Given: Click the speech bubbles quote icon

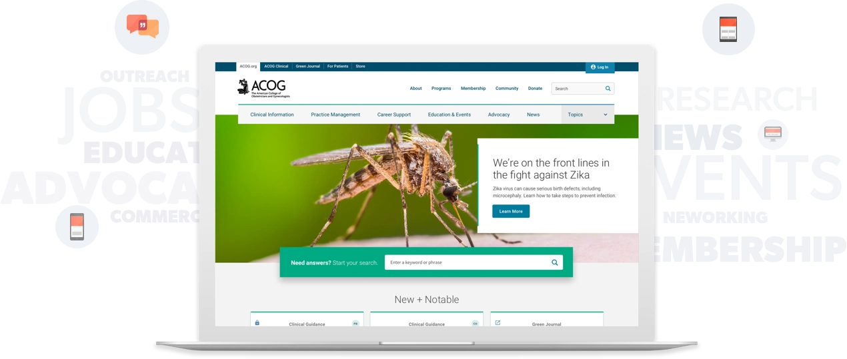Looking at the screenshot, I should click(143, 26).
